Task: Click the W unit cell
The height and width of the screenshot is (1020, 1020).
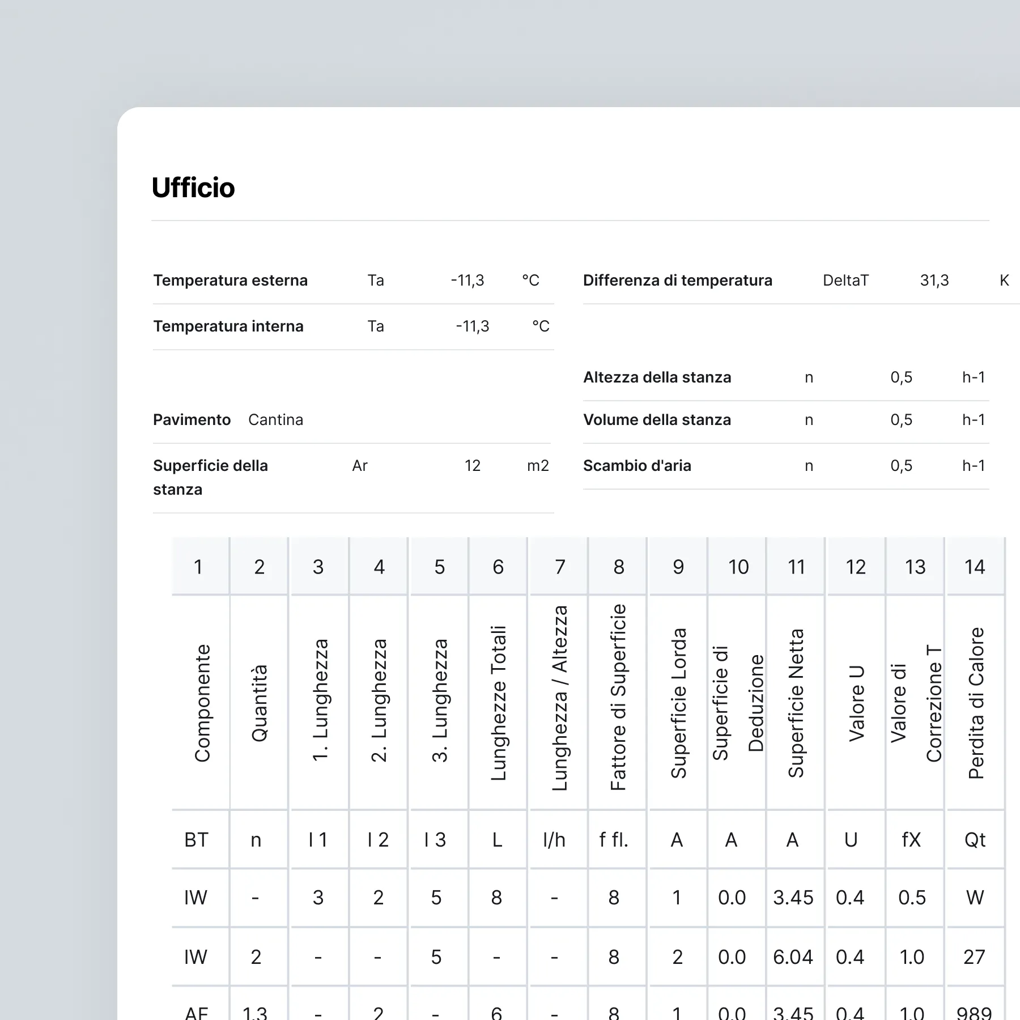Action: (x=975, y=898)
